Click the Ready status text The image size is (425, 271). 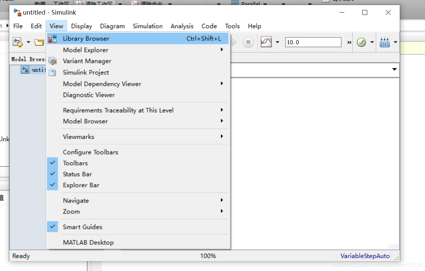click(x=21, y=256)
